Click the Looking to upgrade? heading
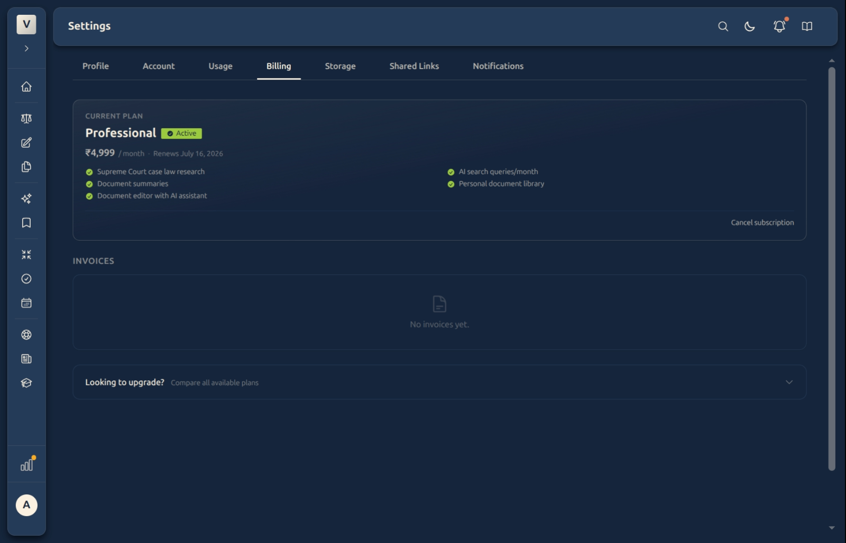This screenshot has width=846, height=543. tap(125, 382)
